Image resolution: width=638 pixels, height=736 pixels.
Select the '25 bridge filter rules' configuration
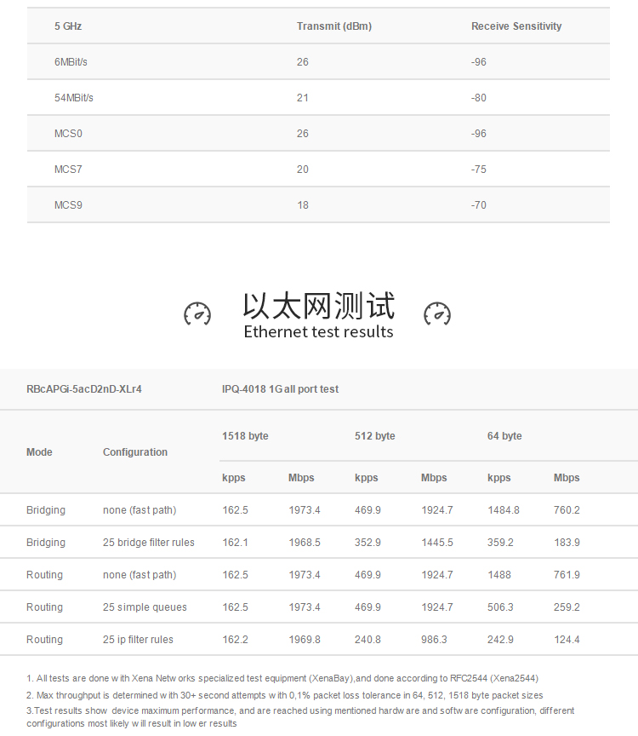149,543
